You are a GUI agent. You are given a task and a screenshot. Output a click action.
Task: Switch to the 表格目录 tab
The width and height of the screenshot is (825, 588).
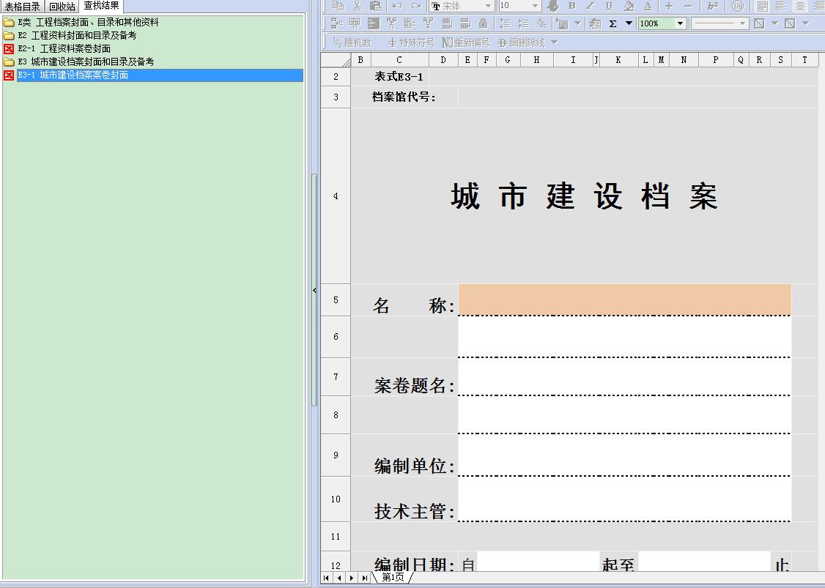22,7
